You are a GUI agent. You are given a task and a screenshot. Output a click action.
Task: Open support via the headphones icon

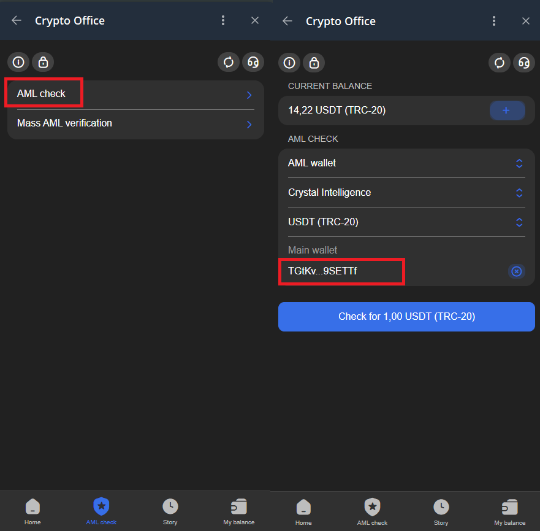click(524, 62)
